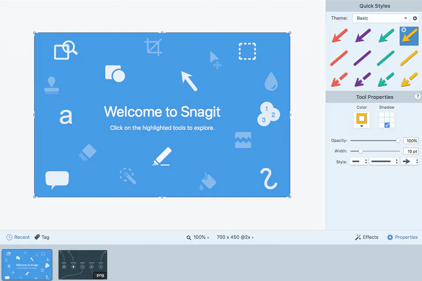This screenshot has height=281, width=422.
Task: Click the Tool Properties help question mark
Action: [418, 97]
